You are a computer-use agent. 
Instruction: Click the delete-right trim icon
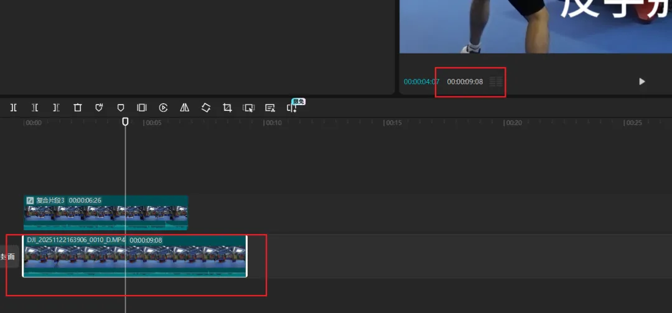(56, 108)
